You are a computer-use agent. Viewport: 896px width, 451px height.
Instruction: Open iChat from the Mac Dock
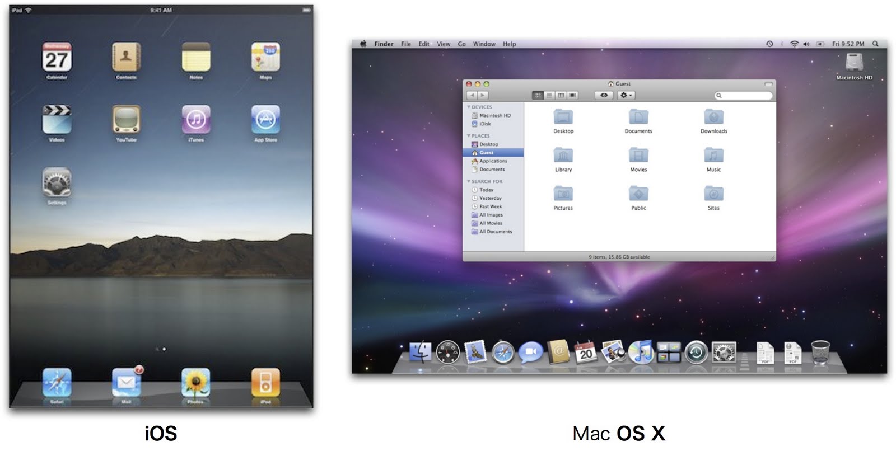pyautogui.click(x=530, y=353)
